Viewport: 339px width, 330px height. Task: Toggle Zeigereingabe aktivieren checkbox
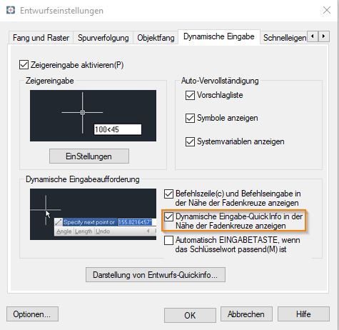tap(24, 65)
